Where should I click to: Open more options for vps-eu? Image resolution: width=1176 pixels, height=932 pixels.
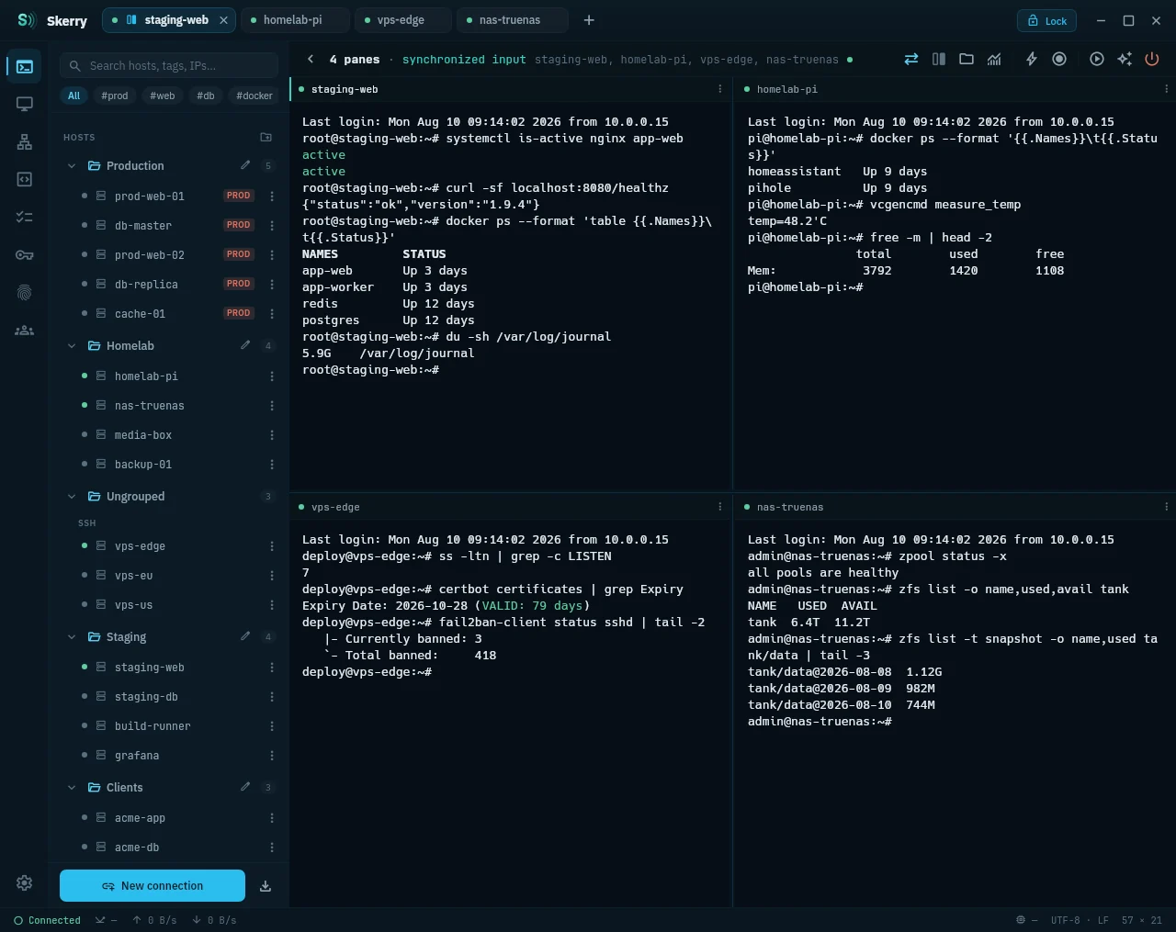(272, 575)
